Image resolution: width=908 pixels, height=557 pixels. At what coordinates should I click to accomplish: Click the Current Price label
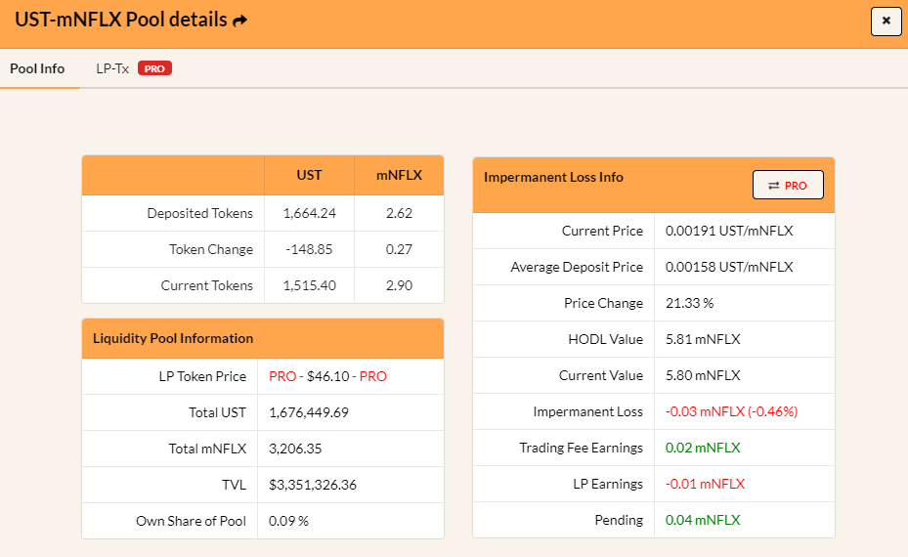point(602,231)
